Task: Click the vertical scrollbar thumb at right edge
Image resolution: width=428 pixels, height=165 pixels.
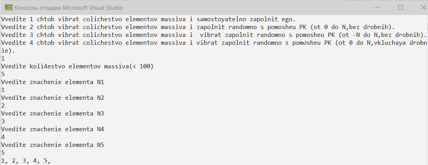Action: (427, 27)
